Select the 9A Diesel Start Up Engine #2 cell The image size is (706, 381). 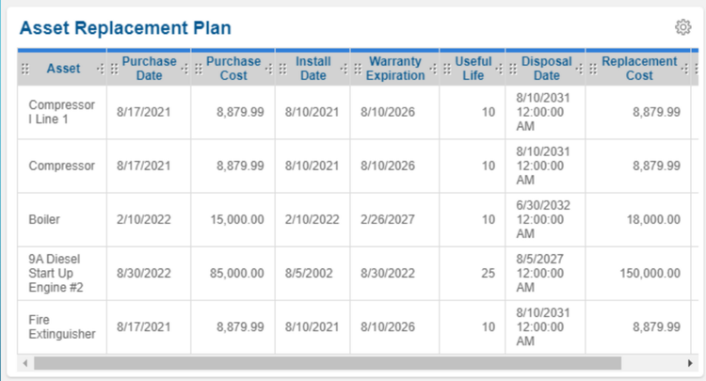pos(56,273)
